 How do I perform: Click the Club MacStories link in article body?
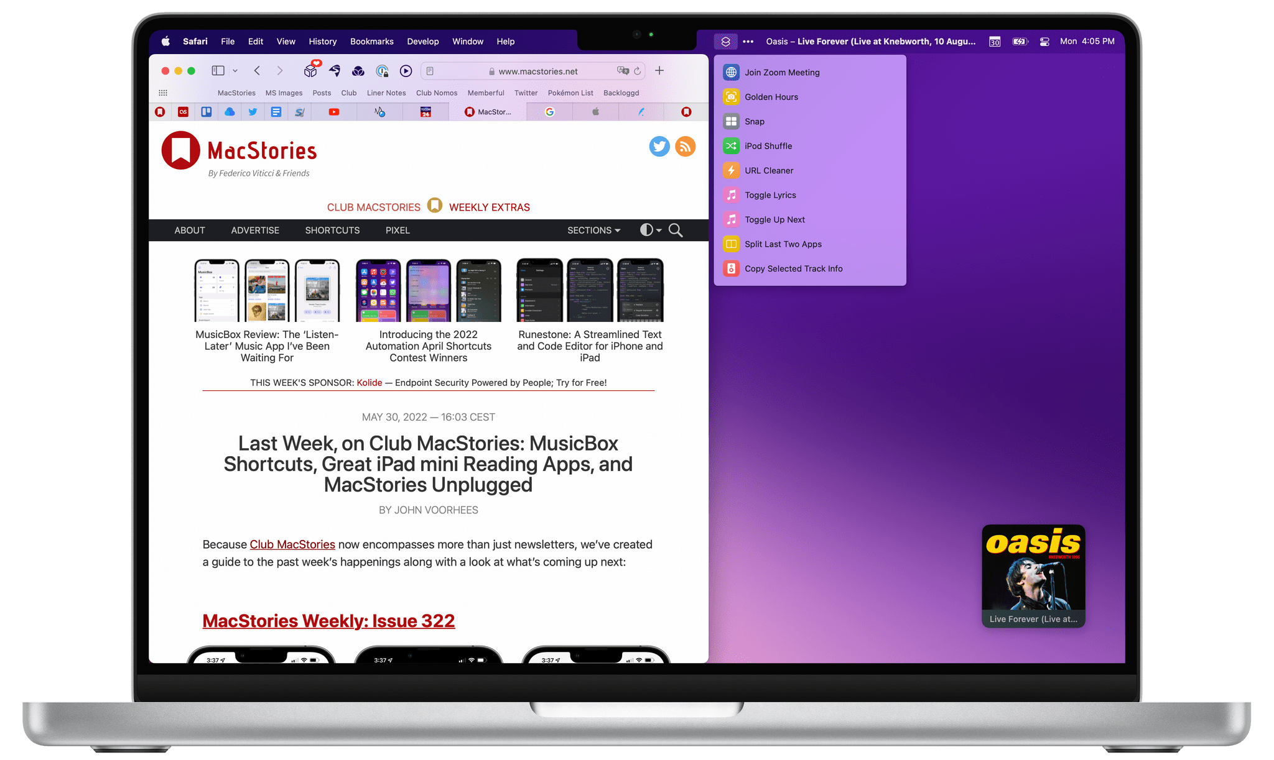click(x=292, y=544)
